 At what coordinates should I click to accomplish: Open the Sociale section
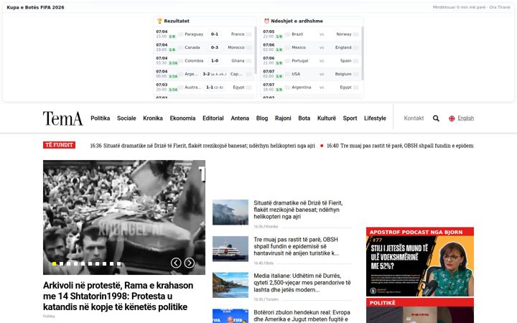(126, 118)
